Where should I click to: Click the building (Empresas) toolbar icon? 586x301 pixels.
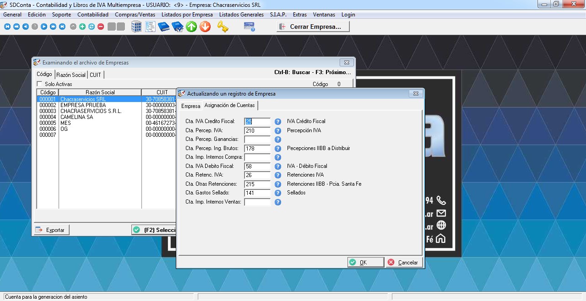tap(136, 27)
